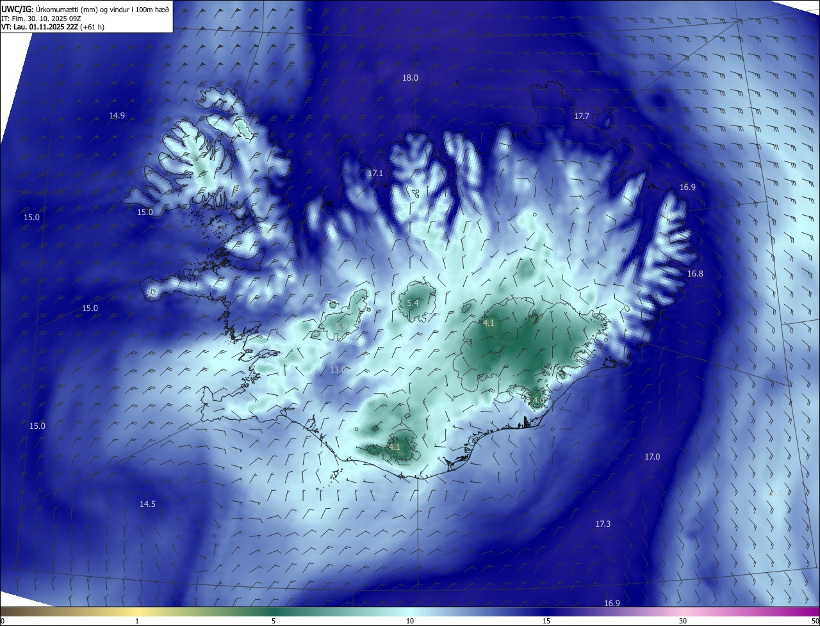Pick the 16.8 value off the east coast

(x=695, y=274)
